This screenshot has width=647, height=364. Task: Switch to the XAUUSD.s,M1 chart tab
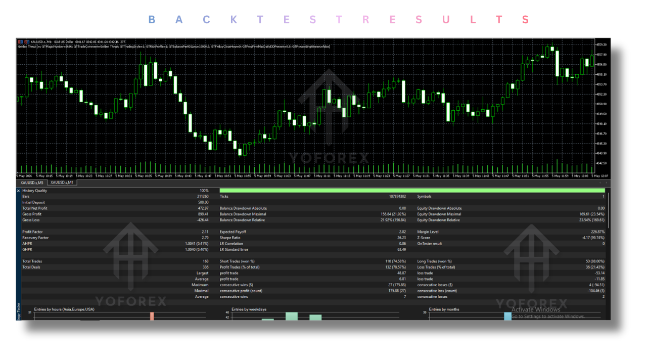(62, 183)
